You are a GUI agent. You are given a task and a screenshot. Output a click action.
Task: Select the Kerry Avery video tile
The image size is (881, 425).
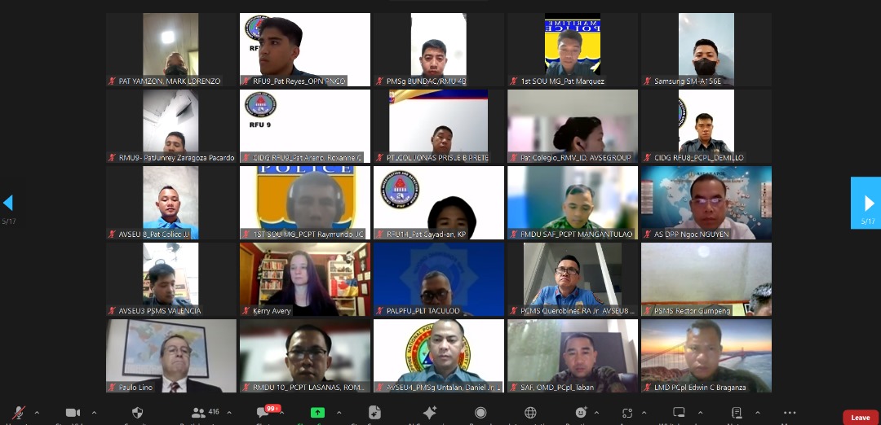305,279
